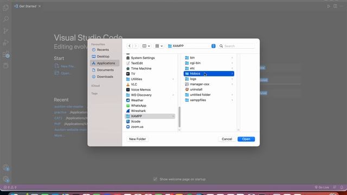Click Run icon in editor title bar

tap(329, 6)
